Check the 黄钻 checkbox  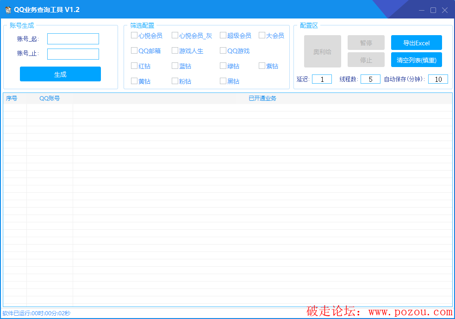coord(134,81)
